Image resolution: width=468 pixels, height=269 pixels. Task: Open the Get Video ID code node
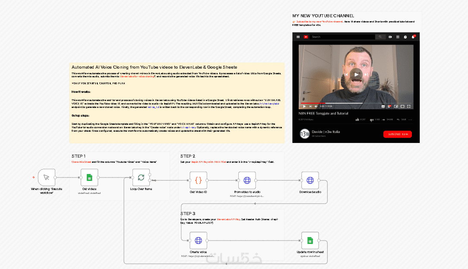pyautogui.click(x=198, y=180)
